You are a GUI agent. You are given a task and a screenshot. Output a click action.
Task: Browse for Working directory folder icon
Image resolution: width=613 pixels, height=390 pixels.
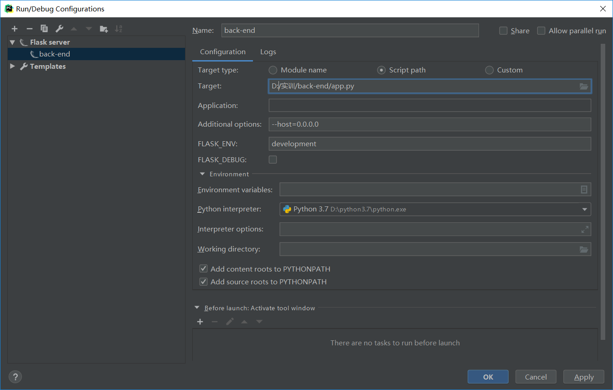click(583, 249)
